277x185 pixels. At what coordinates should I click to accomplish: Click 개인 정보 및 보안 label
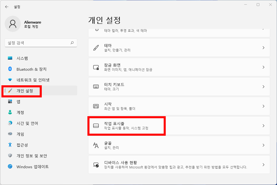point(32,156)
